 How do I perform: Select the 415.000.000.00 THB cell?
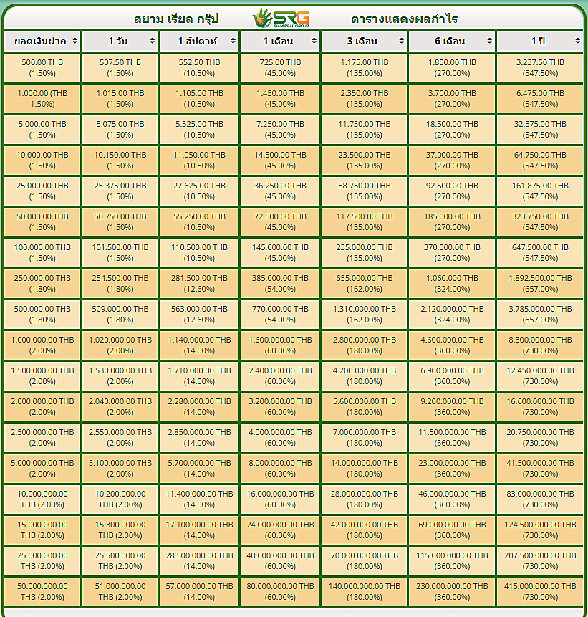click(540, 592)
